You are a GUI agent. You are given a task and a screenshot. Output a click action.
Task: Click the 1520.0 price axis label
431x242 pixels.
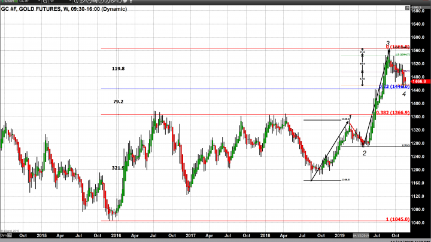pyautogui.click(x=418, y=64)
